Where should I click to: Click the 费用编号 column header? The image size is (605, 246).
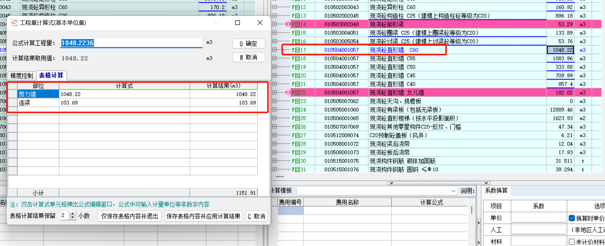290,202
